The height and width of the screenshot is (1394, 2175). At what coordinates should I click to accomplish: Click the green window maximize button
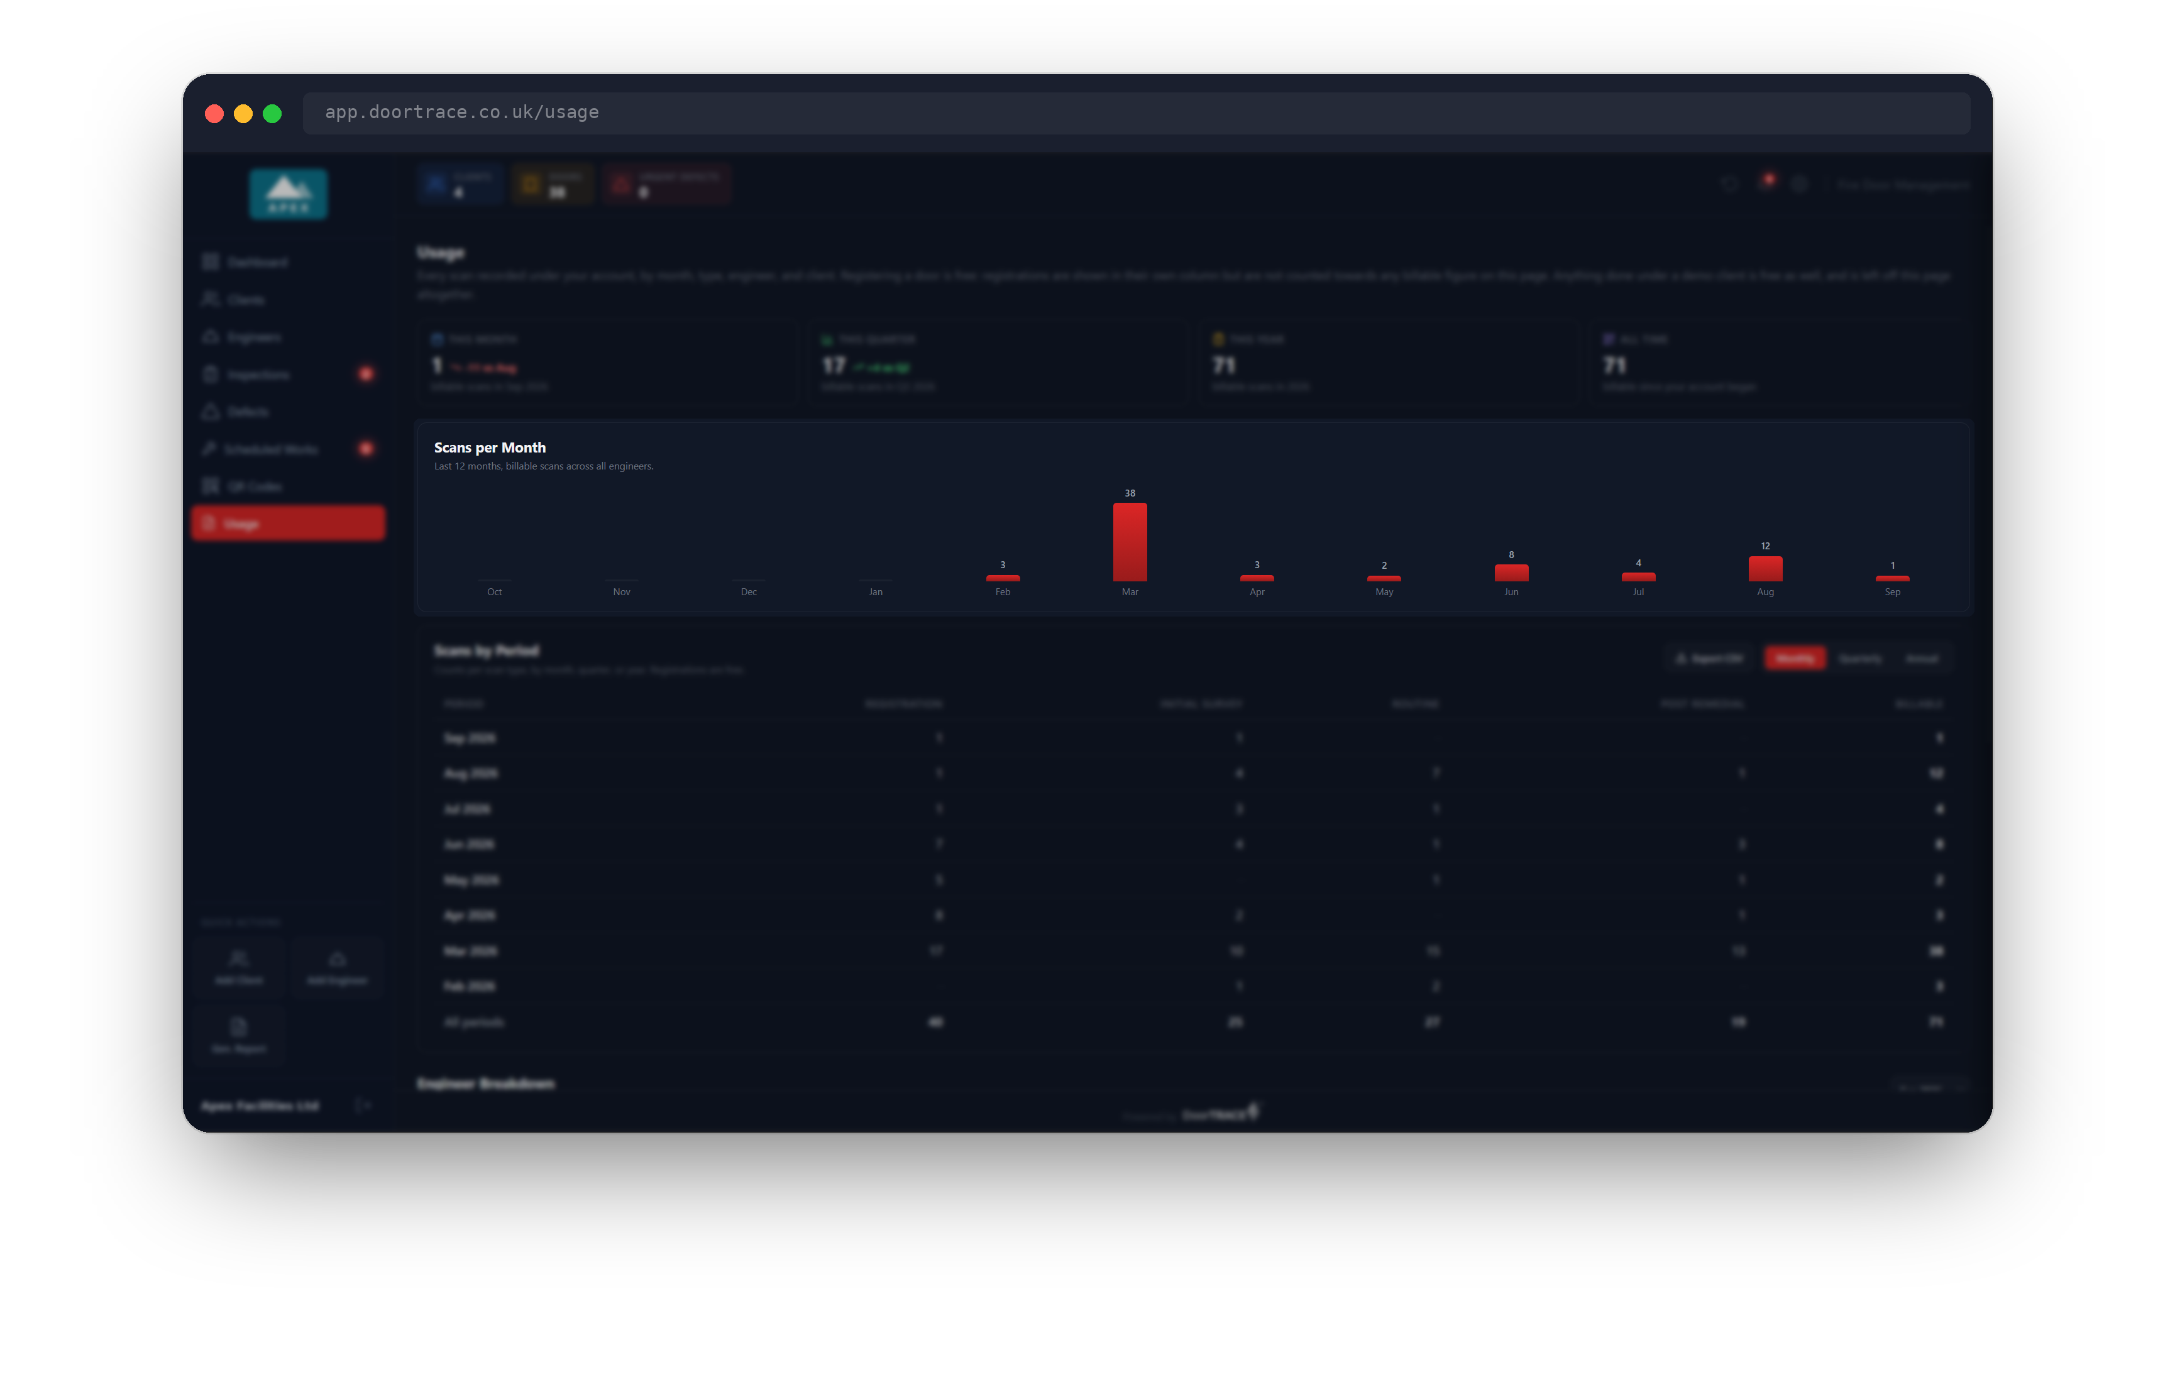pyautogui.click(x=272, y=113)
